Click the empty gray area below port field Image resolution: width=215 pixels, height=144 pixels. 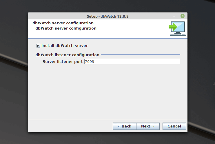point(107,93)
